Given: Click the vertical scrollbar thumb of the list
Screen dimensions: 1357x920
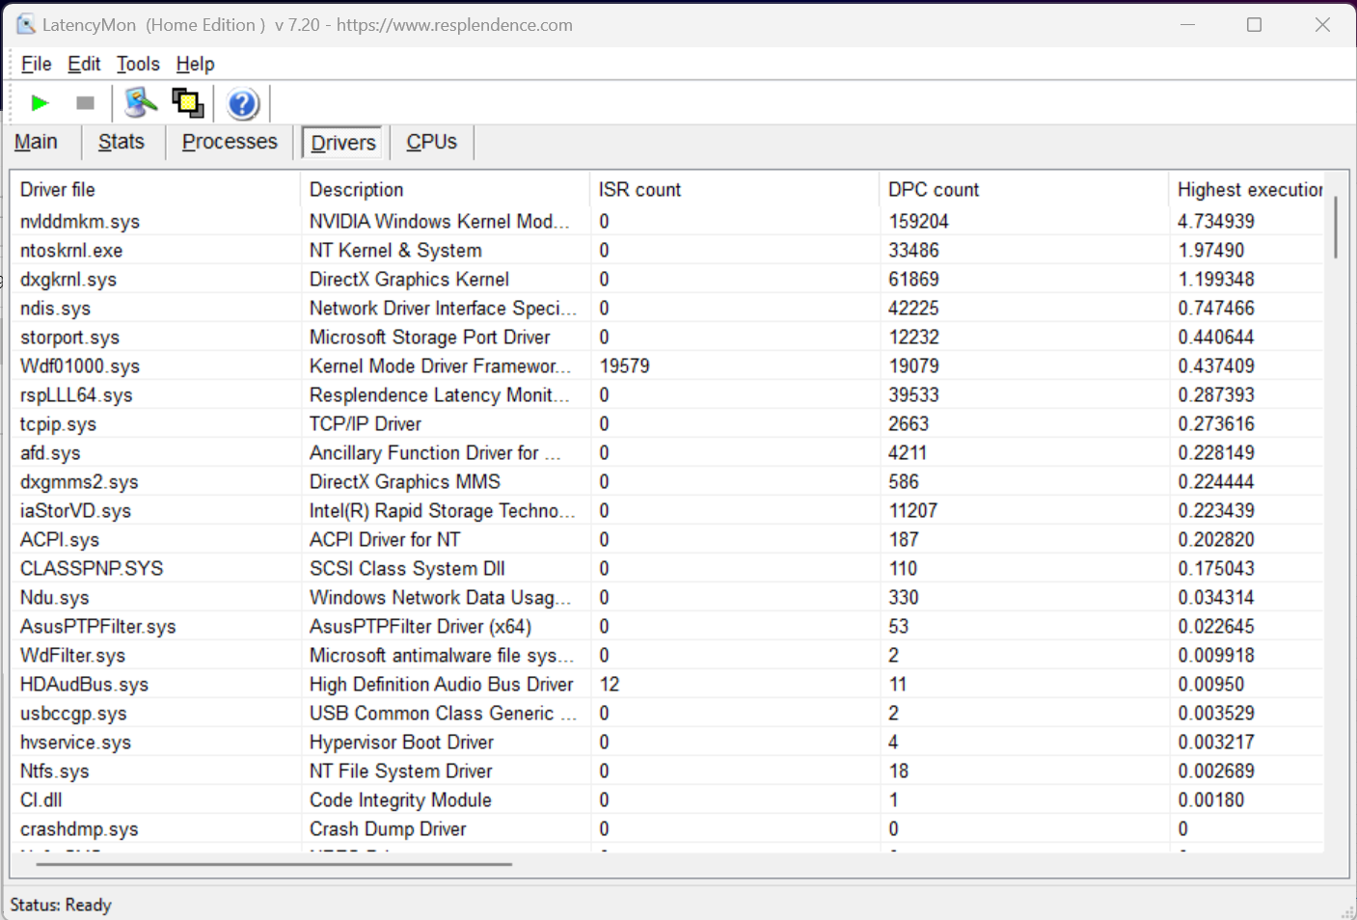Looking at the screenshot, I should (1336, 228).
